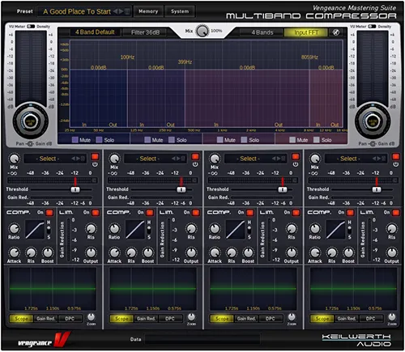Click the first band's Ratio knob
The width and height of the screenshot is (405, 352).
[x=14, y=229]
